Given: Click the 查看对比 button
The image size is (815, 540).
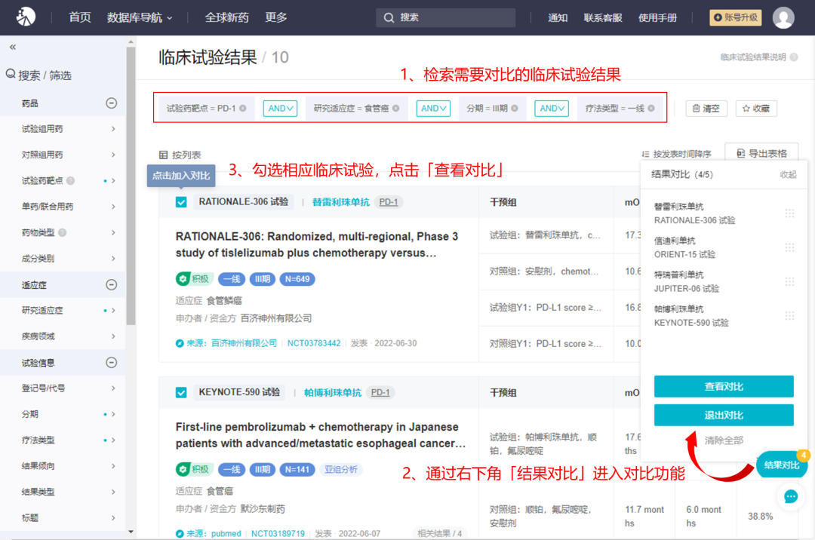Looking at the screenshot, I should (724, 387).
